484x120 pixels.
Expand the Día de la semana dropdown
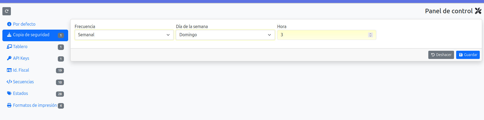225,35
